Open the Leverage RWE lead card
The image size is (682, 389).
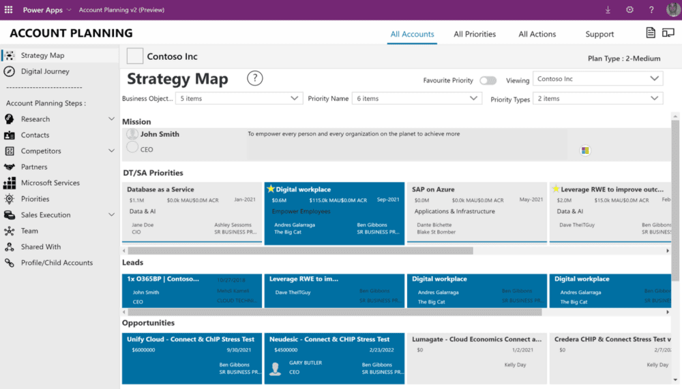(x=334, y=291)
